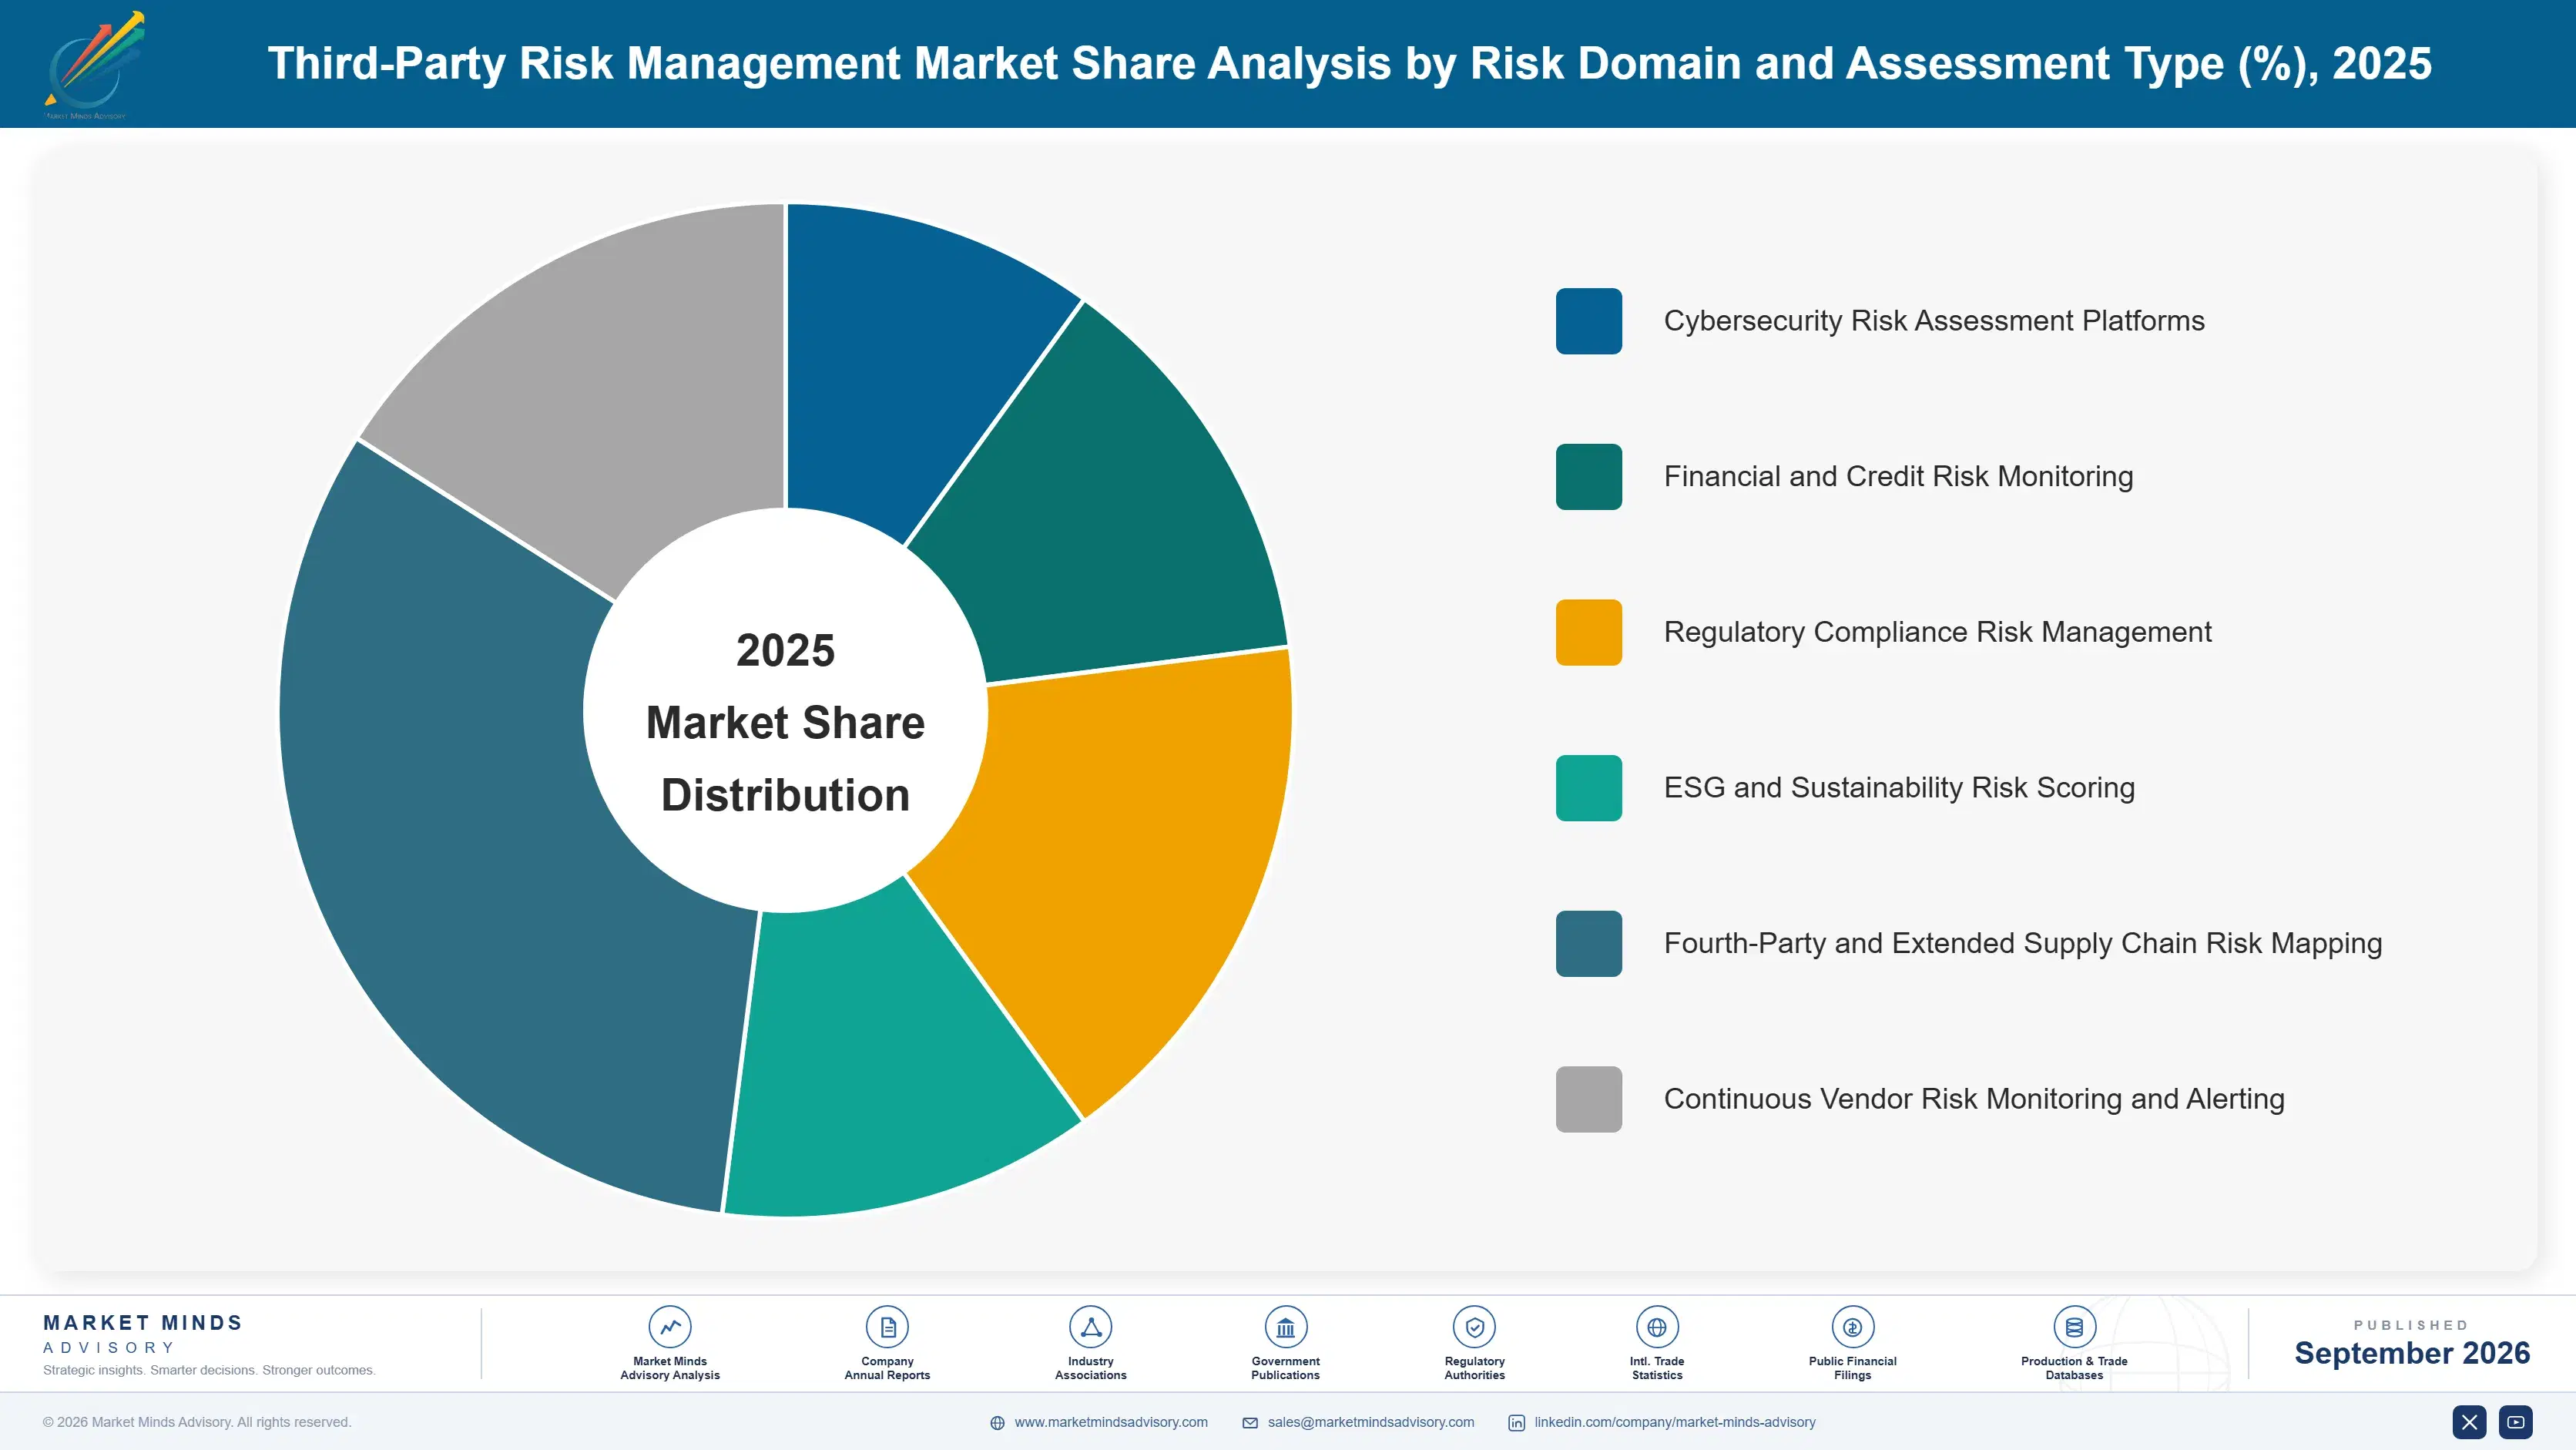The image size is (2576, 1450).
Task: Click the Market Minds Advisory Analysis chart icon
Action: (670, 1327)
